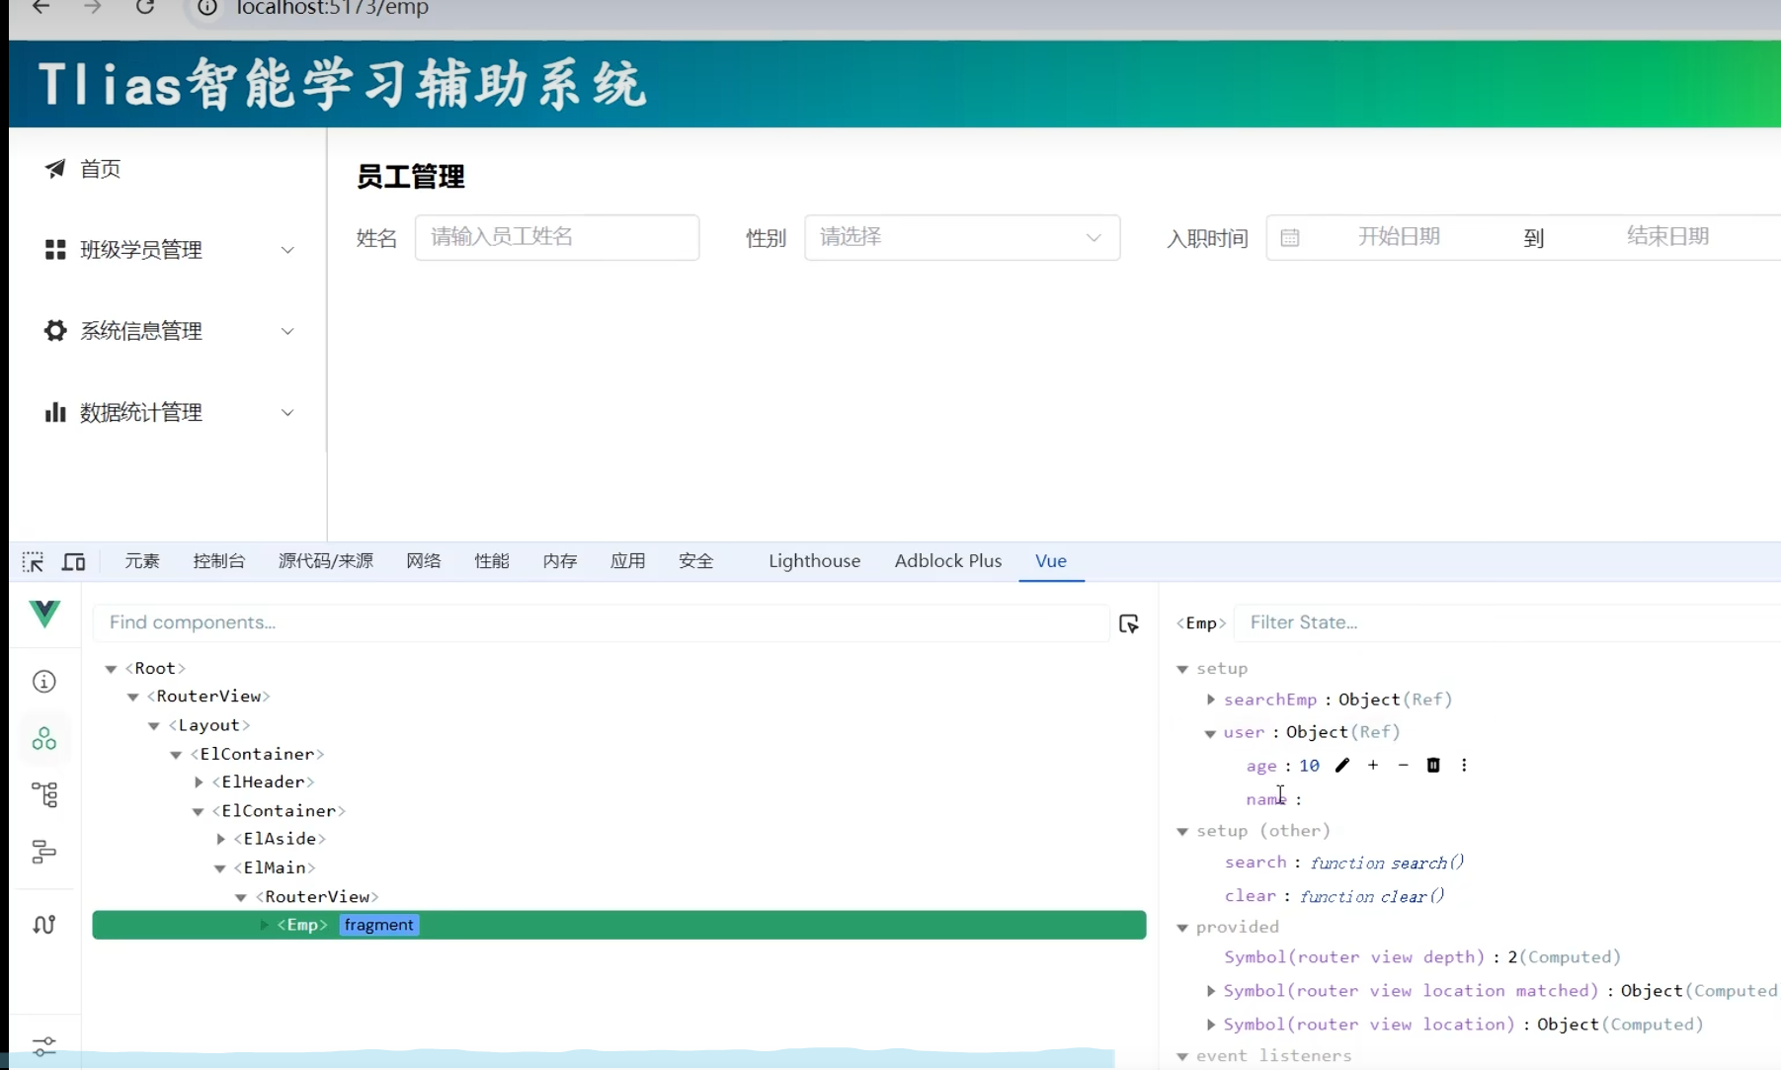The height and width of the screenshot is (1070, 1781).
Task: Go to 首页 in the sidebar
Action: click(x=100, y=169)
